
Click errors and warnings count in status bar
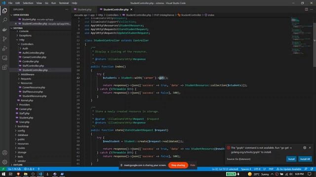click(x=29, y=169)
